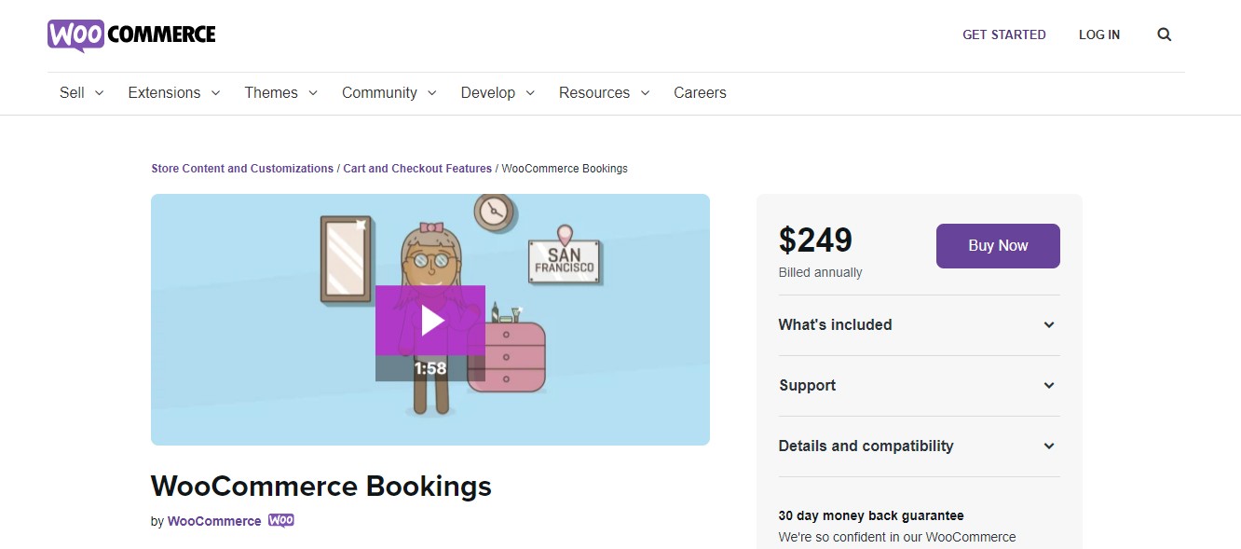Screen dimensions: 1241x549
Task: Click the WooCommerce logo in header
Action: click(x=131, y=35)
